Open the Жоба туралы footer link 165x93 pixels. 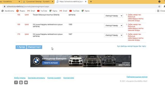pyautogui.click(x=20, y=78)
